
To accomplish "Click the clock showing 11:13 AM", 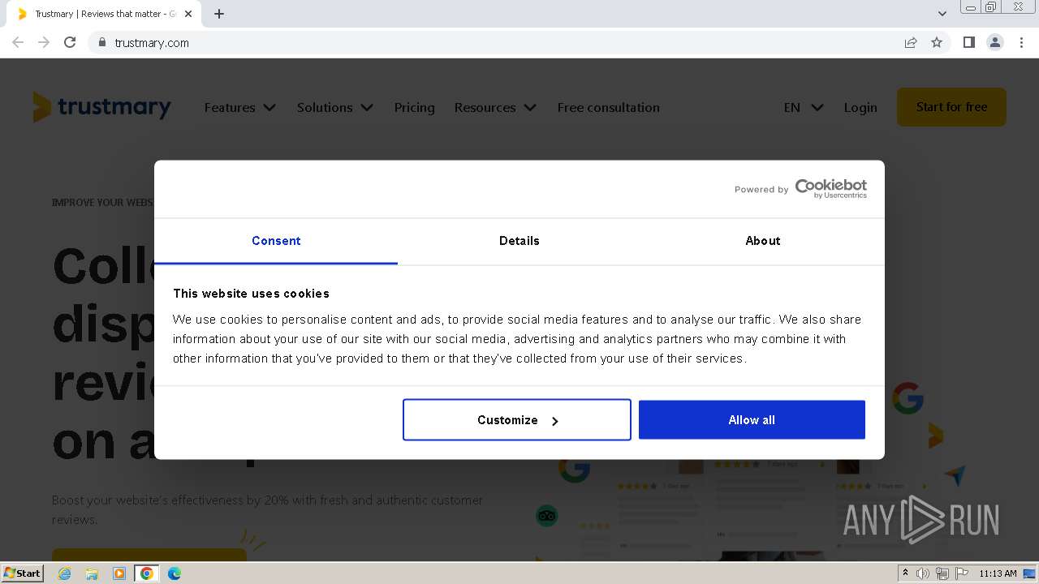I will [x=998, y=573].
